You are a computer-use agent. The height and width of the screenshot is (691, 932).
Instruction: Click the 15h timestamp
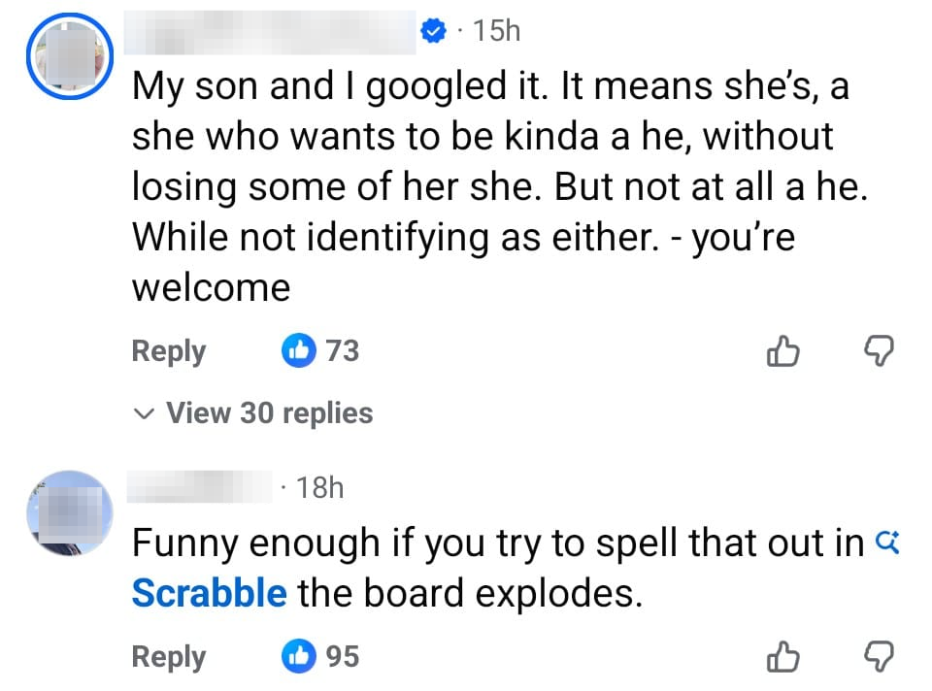(495, 32)
